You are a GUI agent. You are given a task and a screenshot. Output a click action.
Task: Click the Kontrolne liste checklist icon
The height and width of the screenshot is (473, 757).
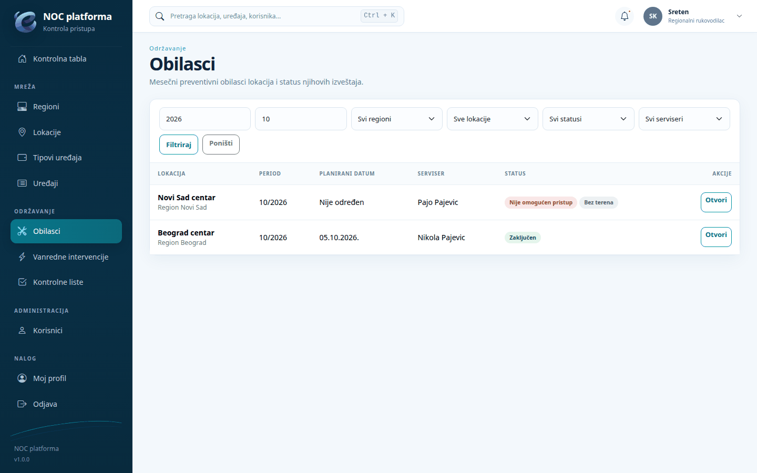point(22,282)
